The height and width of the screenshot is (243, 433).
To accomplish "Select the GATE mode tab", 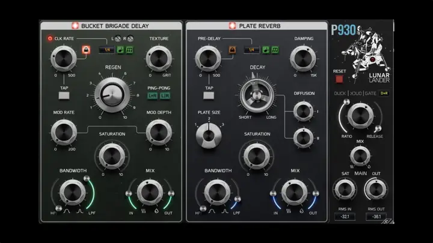I will (x=370, y=94).
